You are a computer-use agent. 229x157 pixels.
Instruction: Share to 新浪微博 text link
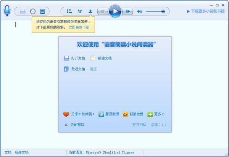(136, 114)
